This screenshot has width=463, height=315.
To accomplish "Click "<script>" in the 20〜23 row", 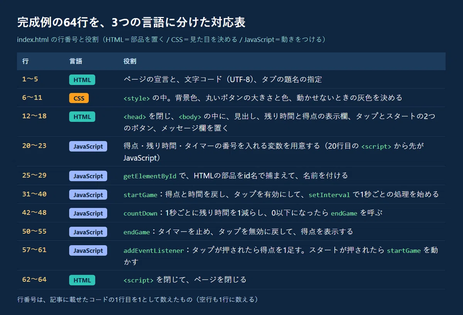I will point(376,147).
